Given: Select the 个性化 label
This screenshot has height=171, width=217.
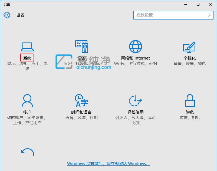Looking at the screenshot, I should (x=190, y=58).
